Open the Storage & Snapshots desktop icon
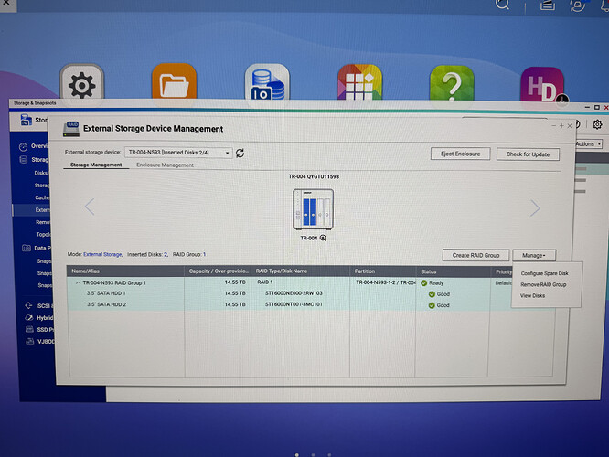Image resolution: width=609 pixels, height=457 pixels. 267,83
